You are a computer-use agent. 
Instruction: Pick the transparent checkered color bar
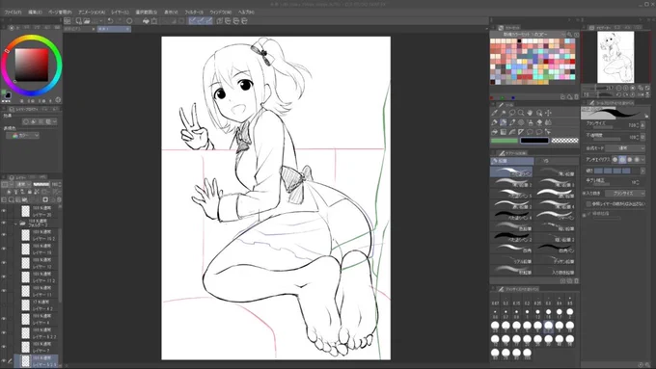click(564, 141)
